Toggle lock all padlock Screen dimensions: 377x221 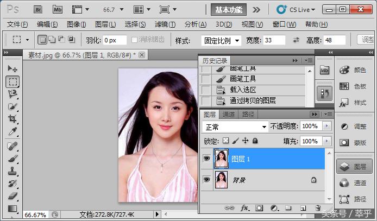tap(255, 141)
